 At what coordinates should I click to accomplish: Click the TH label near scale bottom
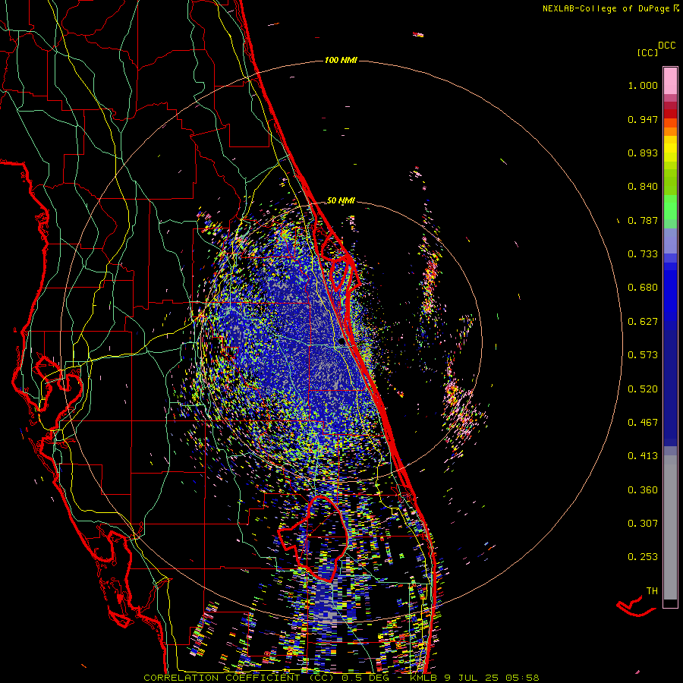[x=652, y=591]
